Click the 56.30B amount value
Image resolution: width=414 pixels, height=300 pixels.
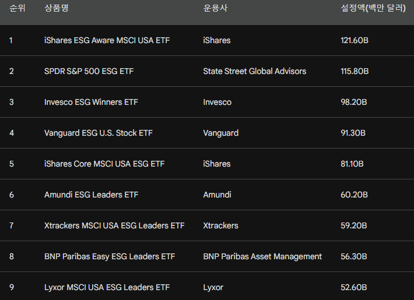(x=354, y=256)
